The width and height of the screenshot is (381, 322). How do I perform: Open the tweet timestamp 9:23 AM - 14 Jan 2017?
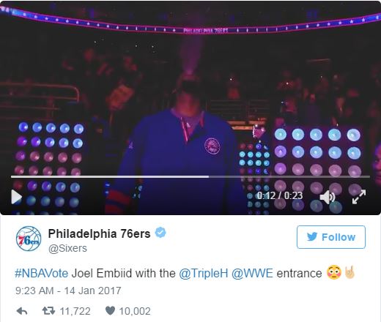point(68,291)
